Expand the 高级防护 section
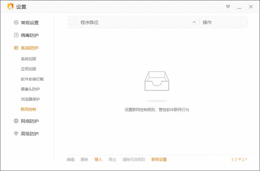Image resolution: width=260 pixels, height=171 pixels. point(30,134)
